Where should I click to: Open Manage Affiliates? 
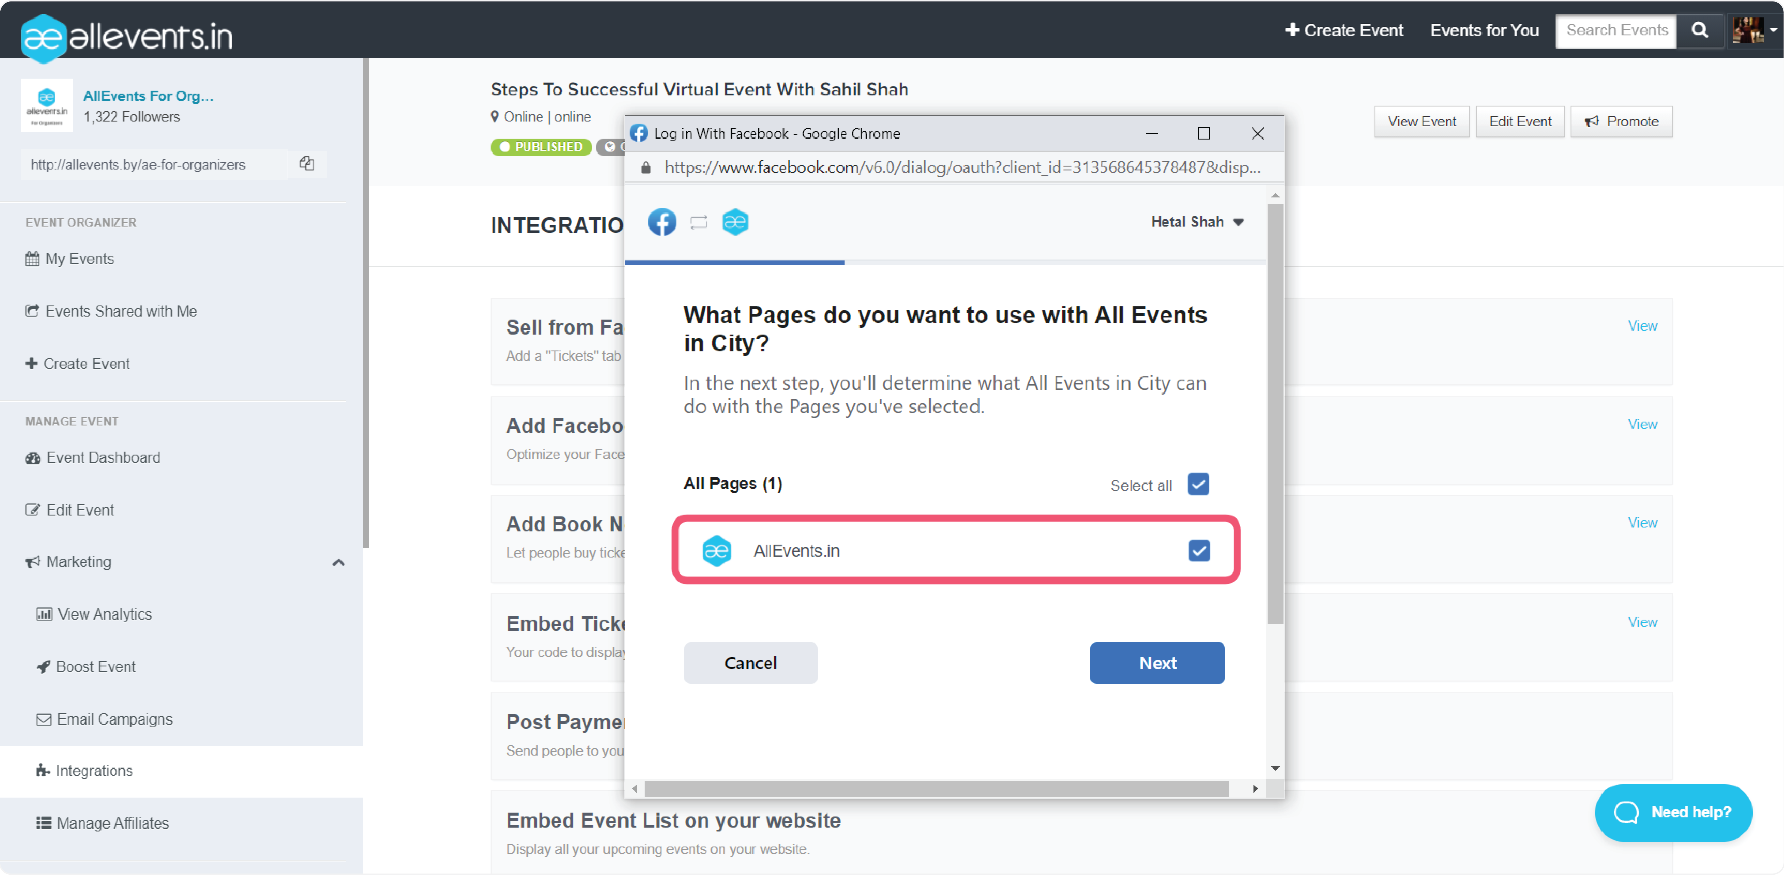tap(102, 823)
